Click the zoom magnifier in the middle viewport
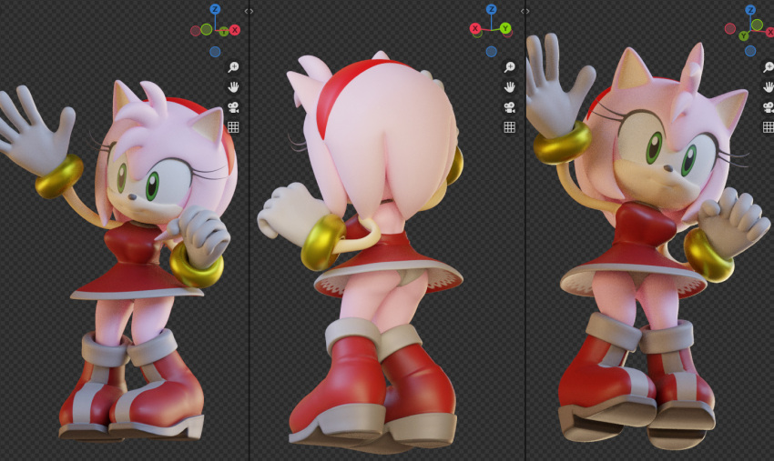Viewport: 774px width, 461px height. [509, 67]
